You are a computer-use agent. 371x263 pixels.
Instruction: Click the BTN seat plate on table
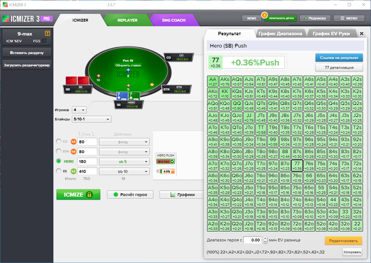coord(176,89)
